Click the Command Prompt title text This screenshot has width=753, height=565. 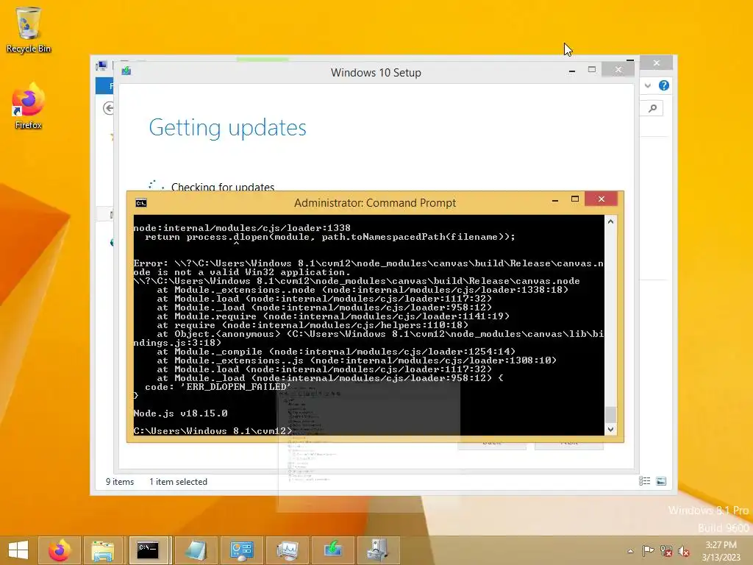[374, 203]
